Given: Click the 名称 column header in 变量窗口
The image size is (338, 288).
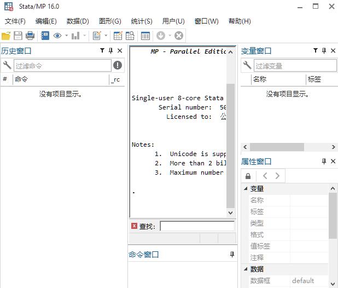Looking at the screenshot, I should [x=279, y=79].
